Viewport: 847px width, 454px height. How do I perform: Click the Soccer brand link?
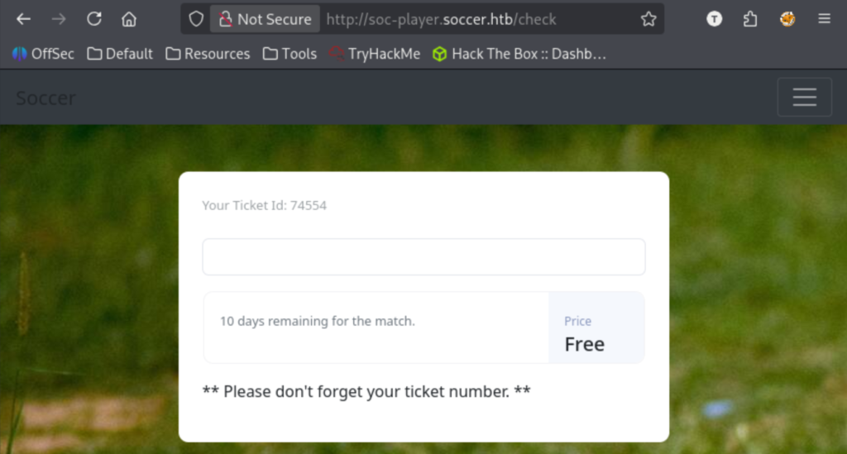coord(45,98)
